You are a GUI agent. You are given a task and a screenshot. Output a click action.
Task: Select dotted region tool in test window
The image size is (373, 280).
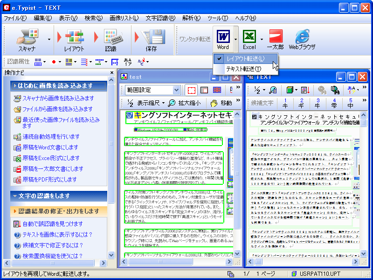pyautogui.click(x=204, y=90)
